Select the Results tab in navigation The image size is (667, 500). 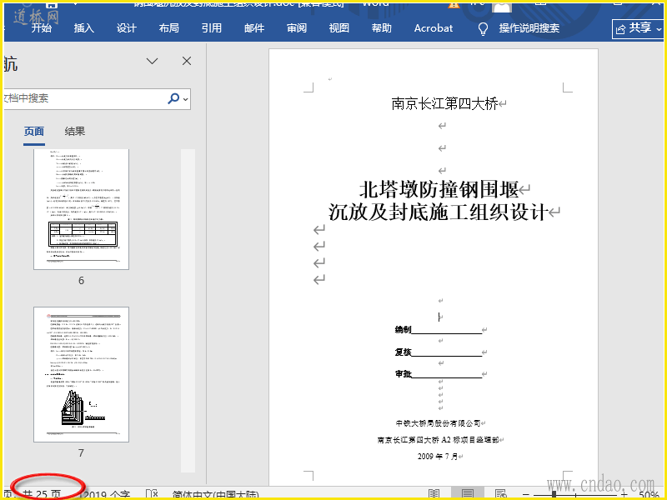75,131
